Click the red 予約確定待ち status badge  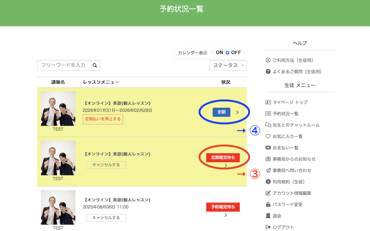click(223, 207)
